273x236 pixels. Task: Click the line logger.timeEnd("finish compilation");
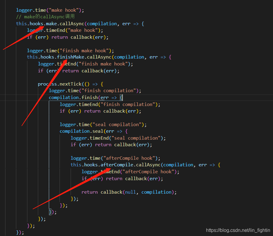coord(110,104)
